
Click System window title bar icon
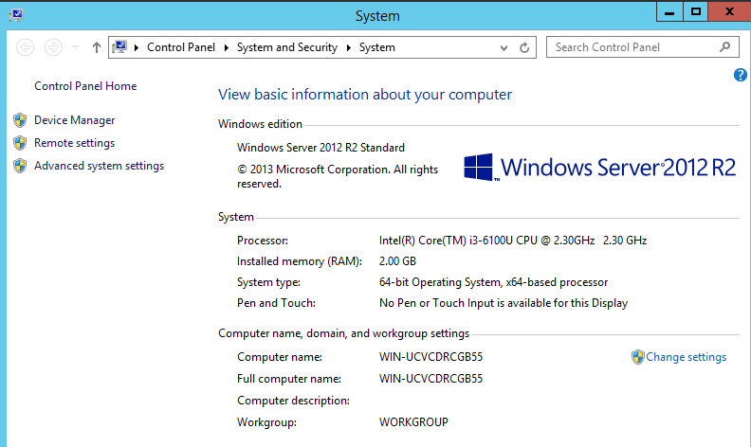16,15
